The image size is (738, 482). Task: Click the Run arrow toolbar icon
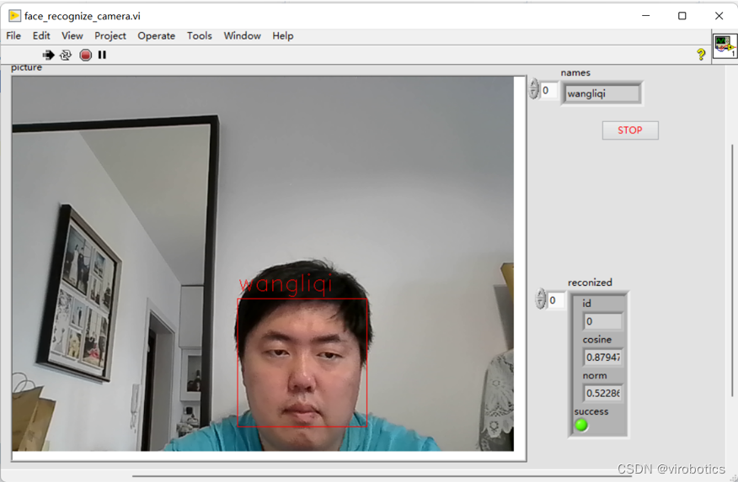(x=48, y=55)
